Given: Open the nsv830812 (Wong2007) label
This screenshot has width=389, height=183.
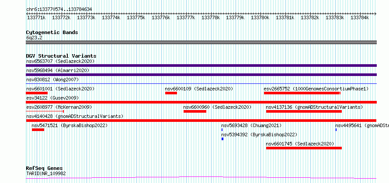Looking at the screenshot, I should point(52,79).
